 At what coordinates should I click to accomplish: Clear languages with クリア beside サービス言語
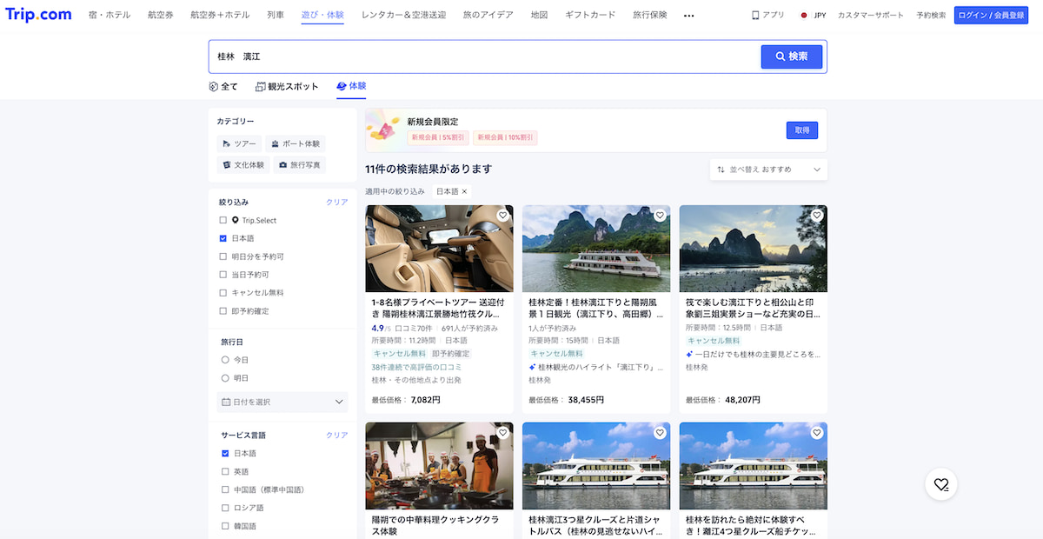point(336,436)
